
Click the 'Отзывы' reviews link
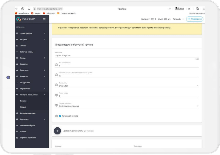(180, 8)
